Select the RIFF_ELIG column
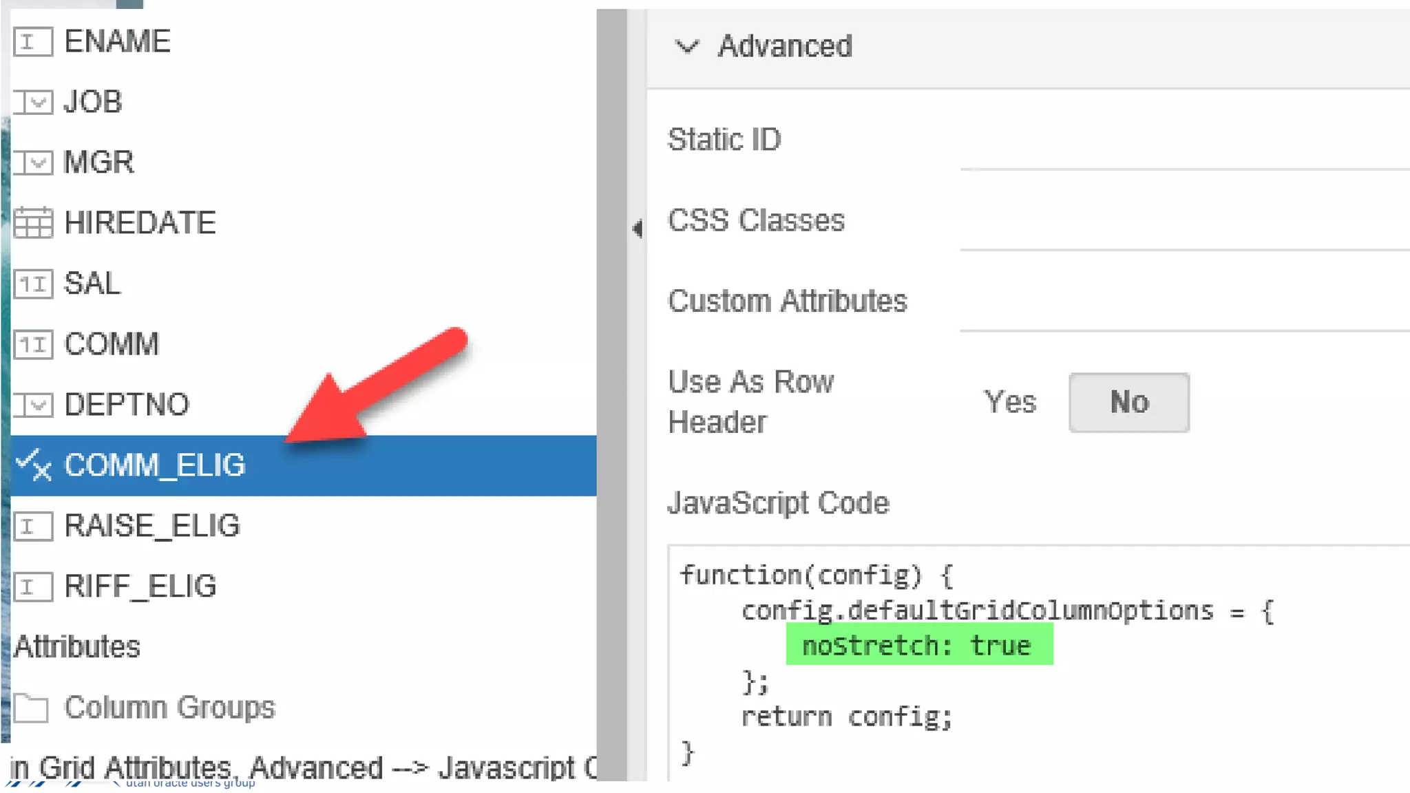 click(x=140, y=586)
